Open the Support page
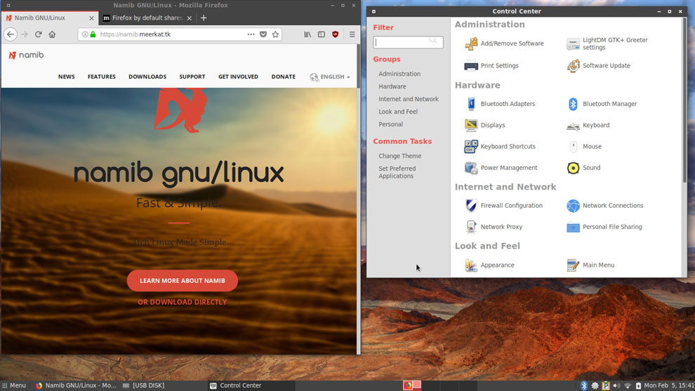695x391 pixels. point(192,77)
